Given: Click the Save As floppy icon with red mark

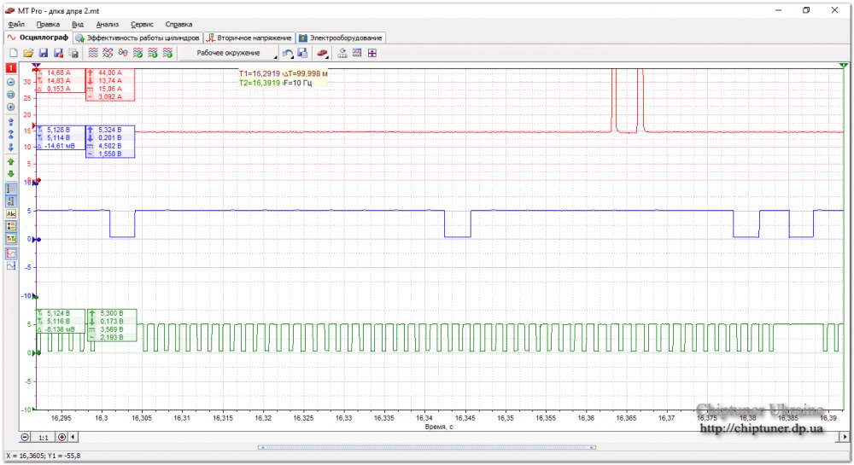Looking at the screenshot, I should [58, 53].
